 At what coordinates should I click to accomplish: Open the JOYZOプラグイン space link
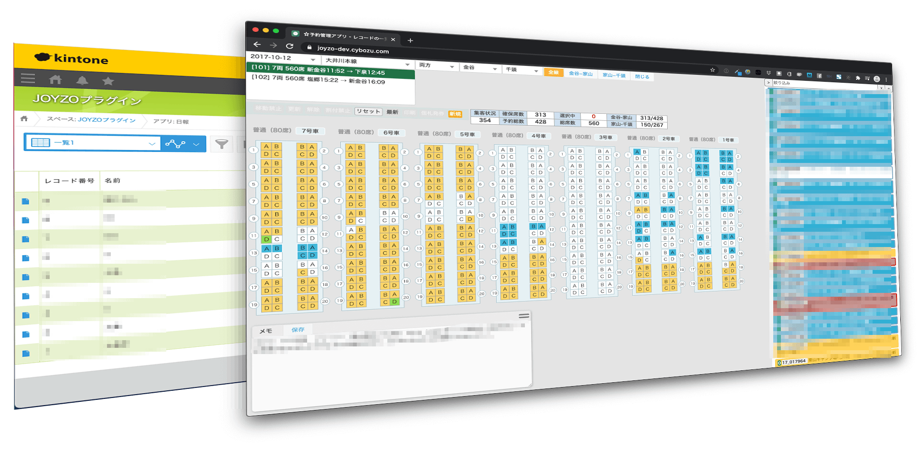click(x=106, y=119)
